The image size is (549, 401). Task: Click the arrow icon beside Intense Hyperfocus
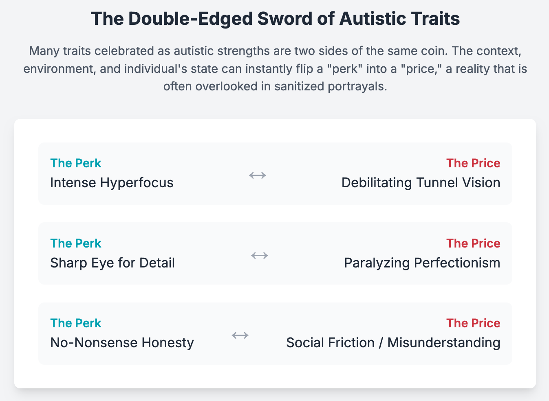(x=258, y=175)
